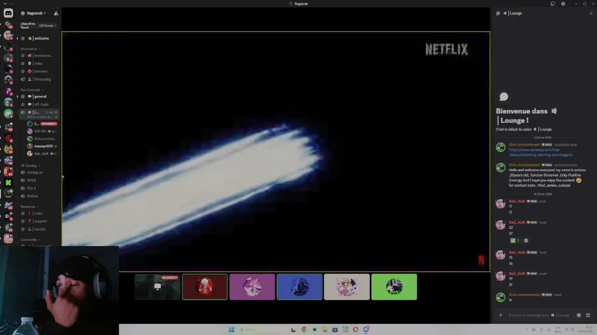This screenshot has height=335, width=597.
Task: Join the among us voice channel
Action: [x=39, y=172]
